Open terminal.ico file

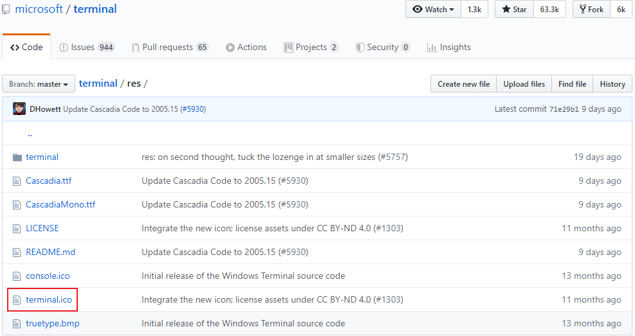[x=49, y=299]
